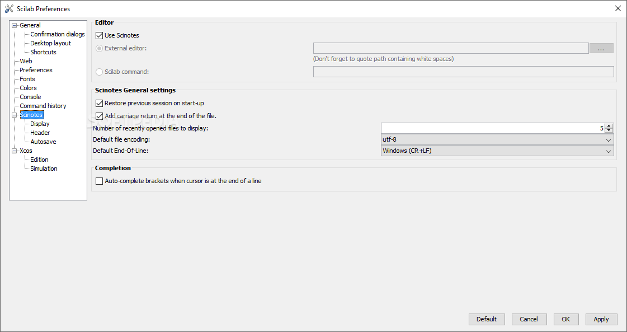Collapse the Xcos tree node

point(15,151)
